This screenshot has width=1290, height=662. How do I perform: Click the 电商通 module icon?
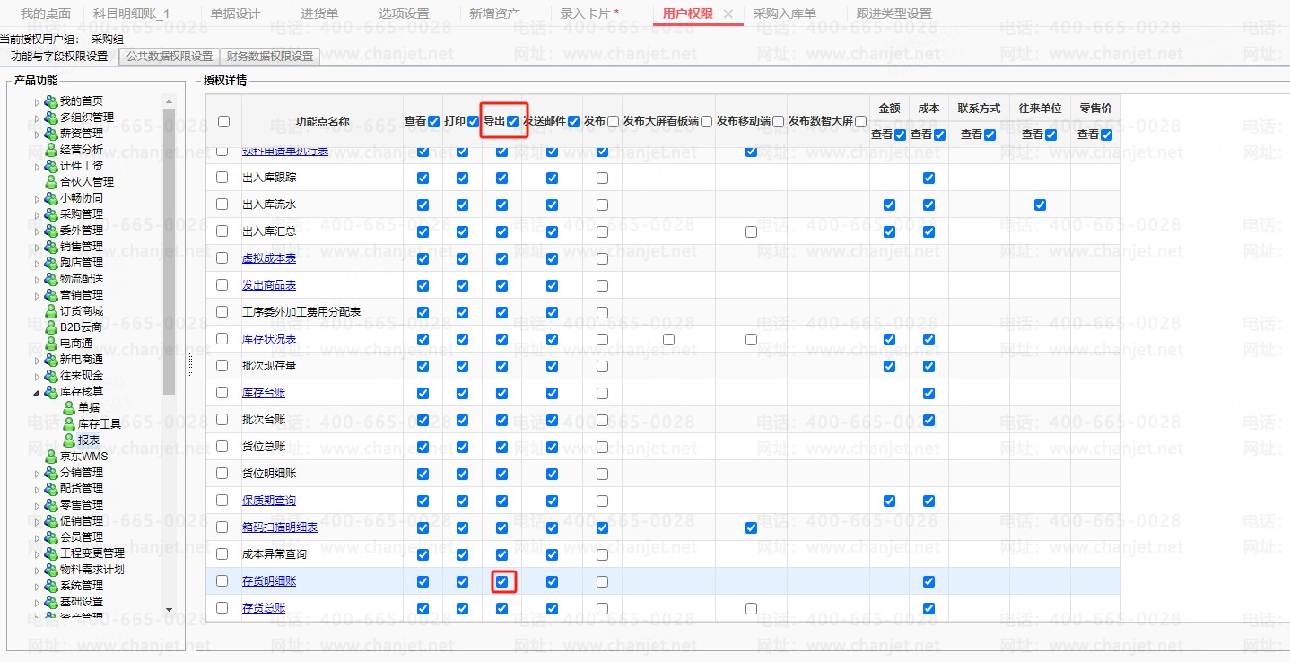click(51, 344)
